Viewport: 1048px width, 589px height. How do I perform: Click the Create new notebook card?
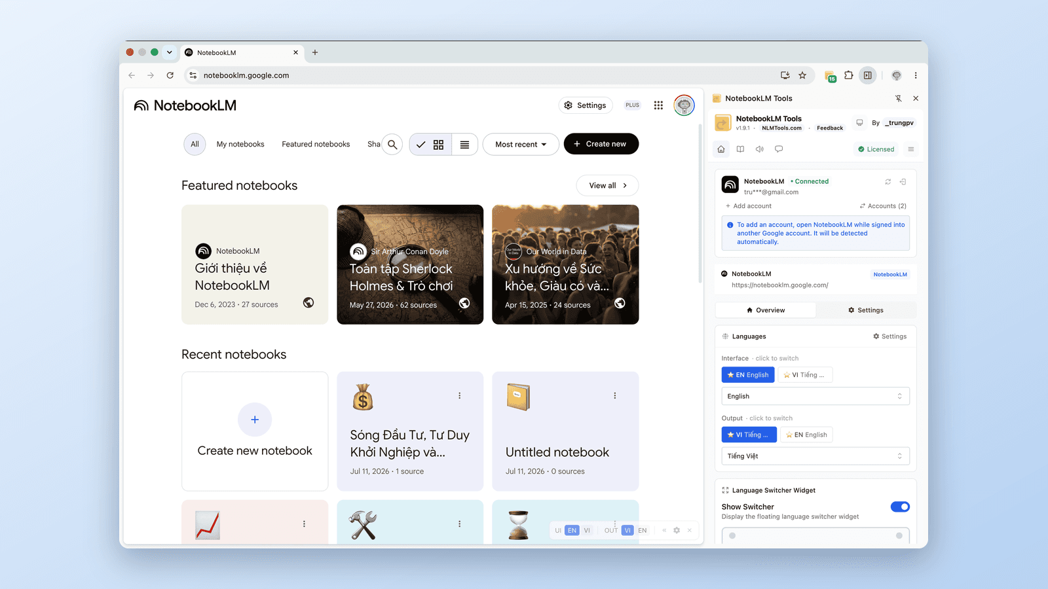pos(255,431)
